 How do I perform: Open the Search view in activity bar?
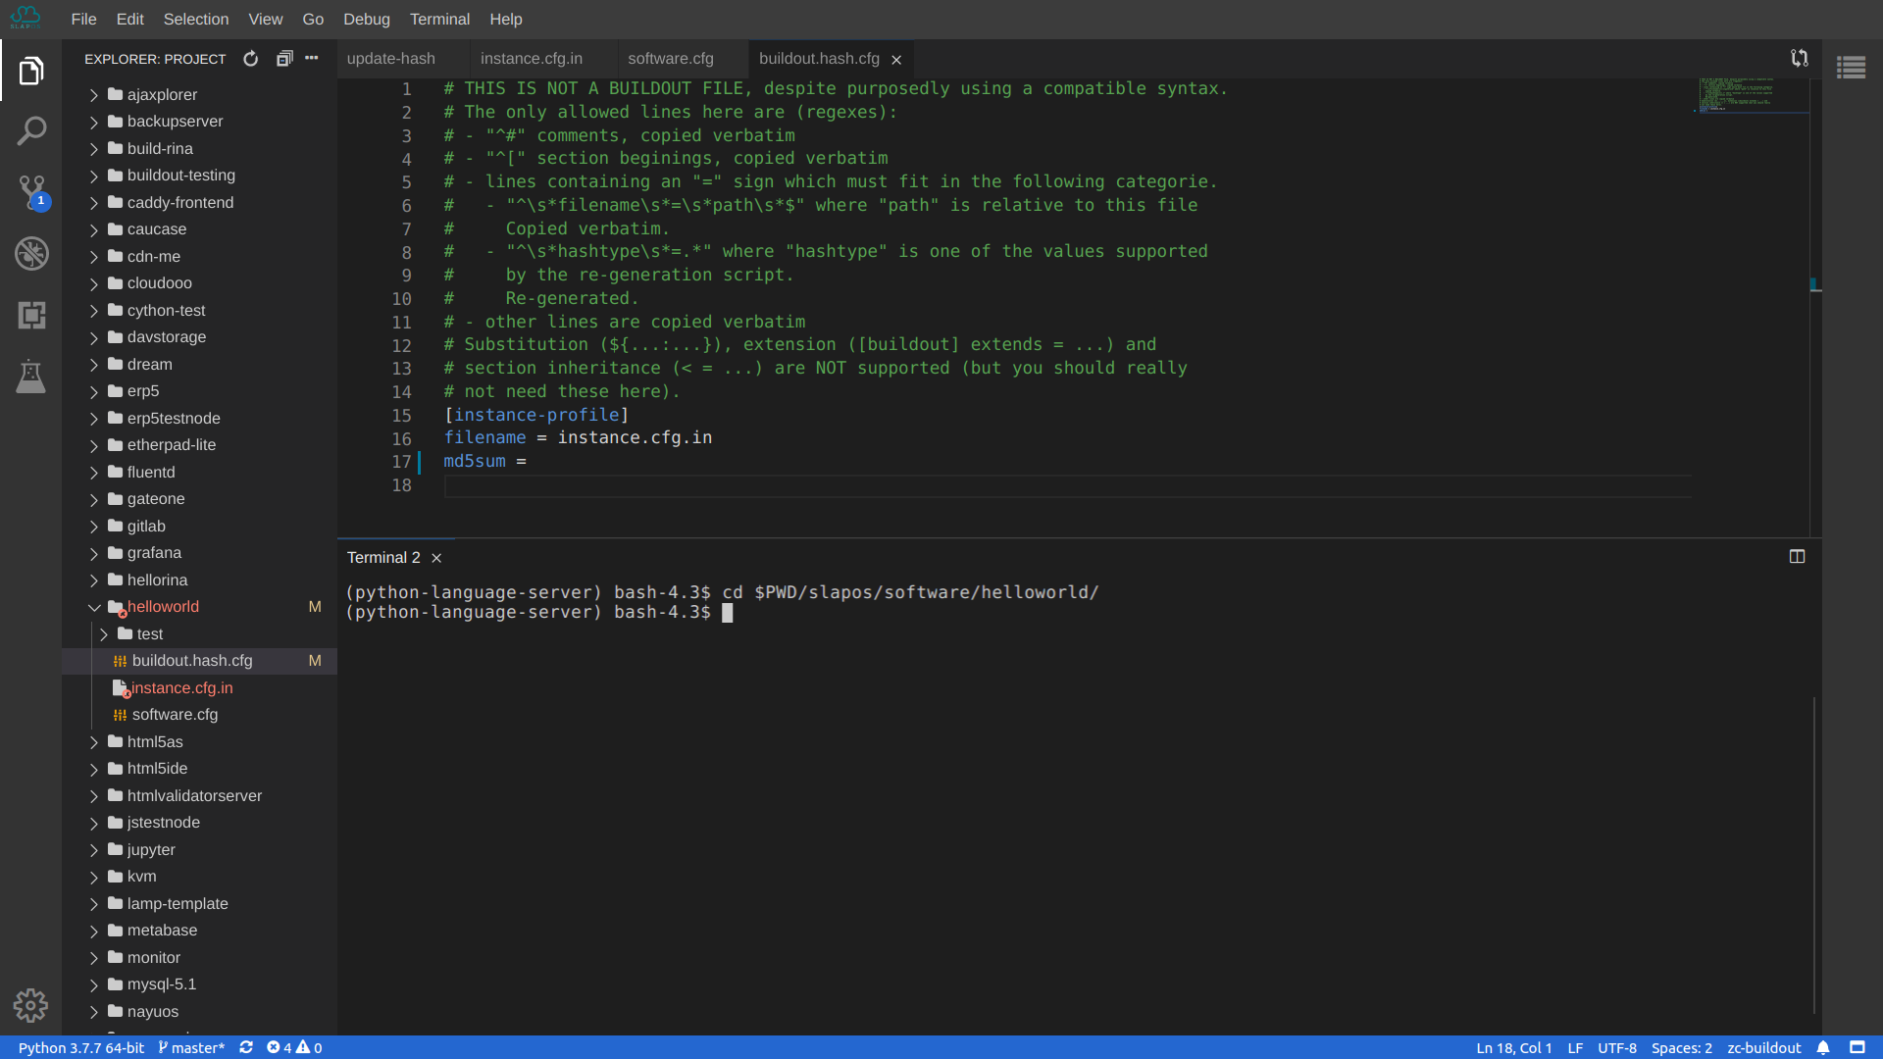(31, 131)
